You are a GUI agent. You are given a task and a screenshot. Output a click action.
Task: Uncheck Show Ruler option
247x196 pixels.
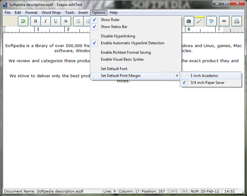(136, 20)
